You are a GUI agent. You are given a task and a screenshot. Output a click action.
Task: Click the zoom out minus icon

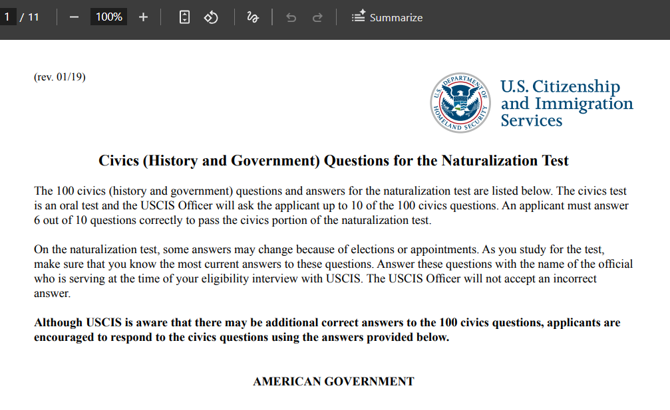[74, 17]
